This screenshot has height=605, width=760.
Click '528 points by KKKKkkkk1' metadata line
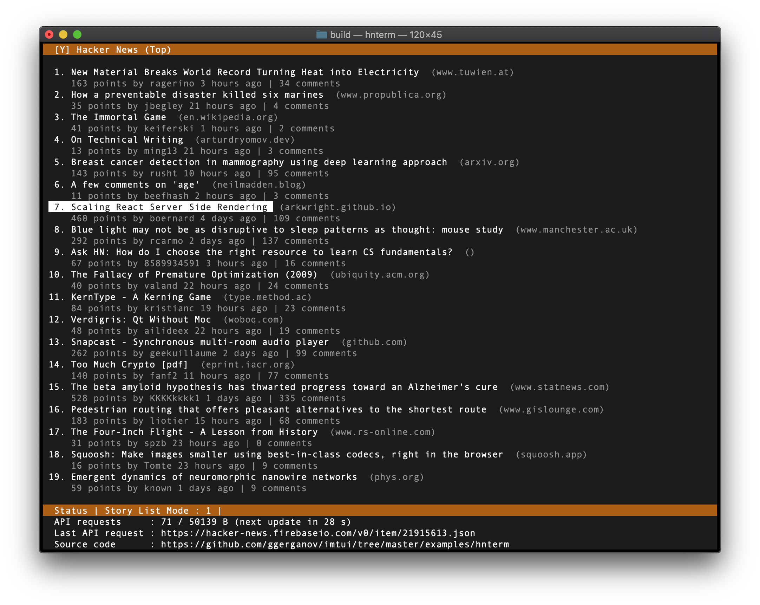tap(208, 398)
